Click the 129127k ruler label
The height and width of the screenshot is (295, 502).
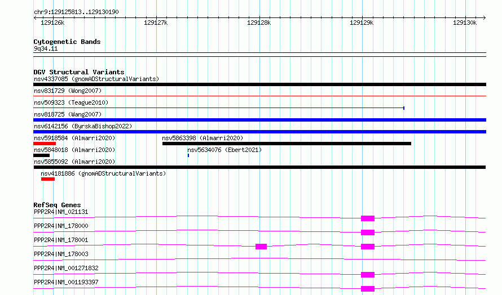tap(156, 23)
